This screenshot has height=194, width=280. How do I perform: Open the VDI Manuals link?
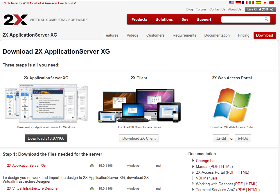tap(207, 178)
